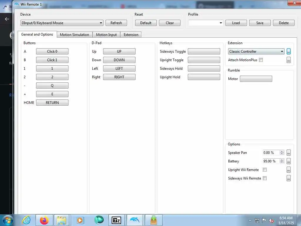This screenshot has height=226, width=301.
Task: Click the Battery percentage field
Action: 271,161
